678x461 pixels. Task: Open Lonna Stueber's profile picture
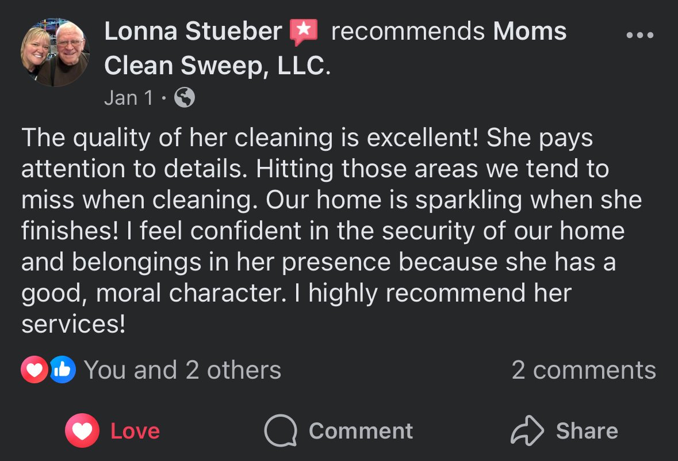55,52
